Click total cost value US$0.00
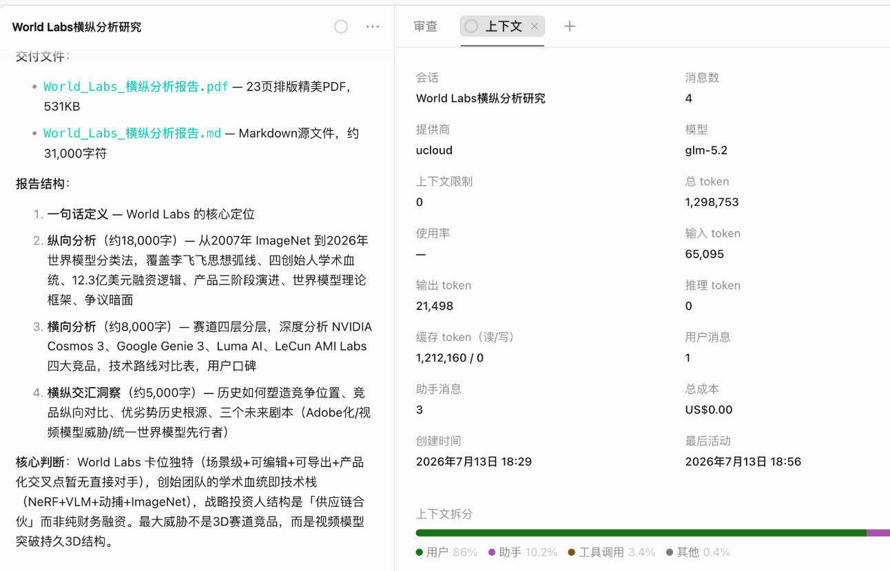This screenshot has height=571, width=890. [709, 410]
